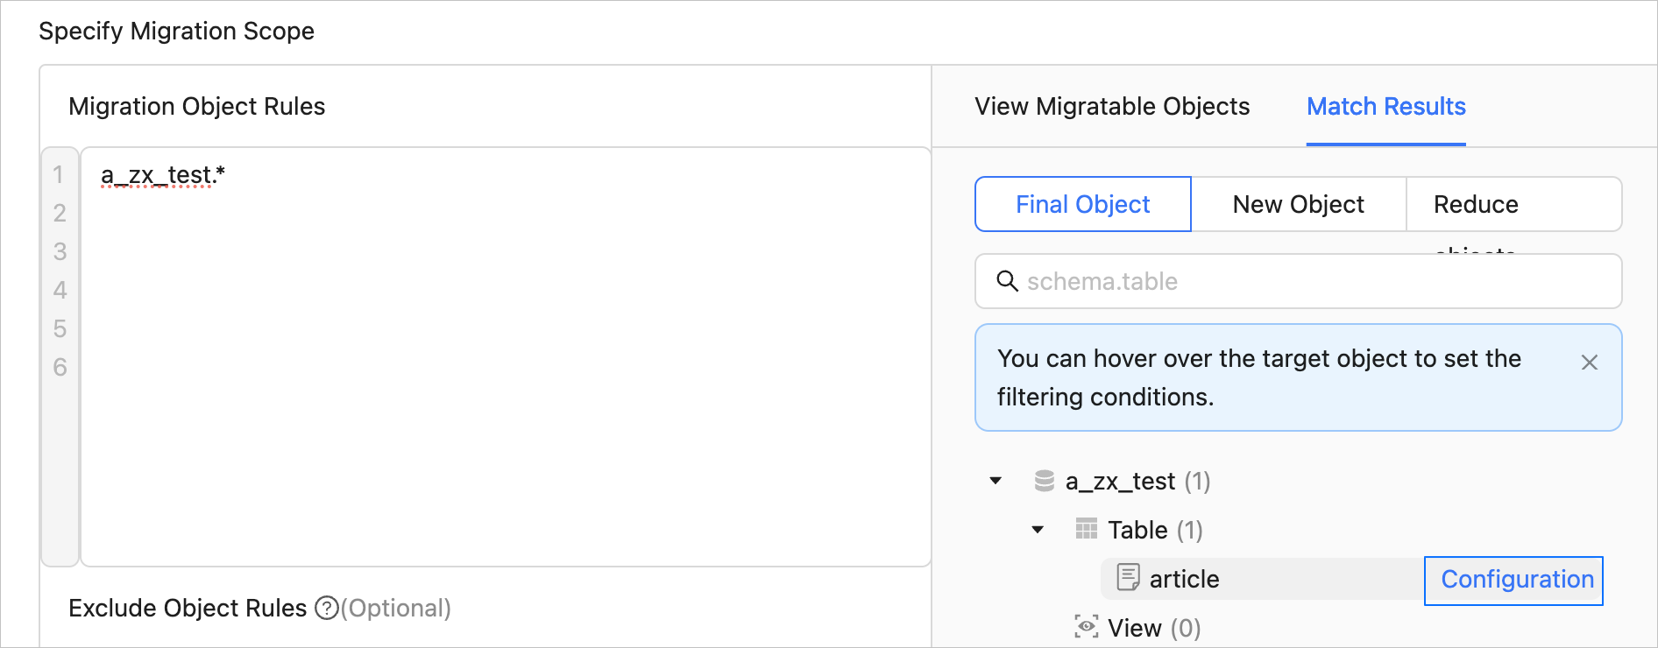
Task: Click the Exclude Object Rules help icon
Action: tap(326, 608)
